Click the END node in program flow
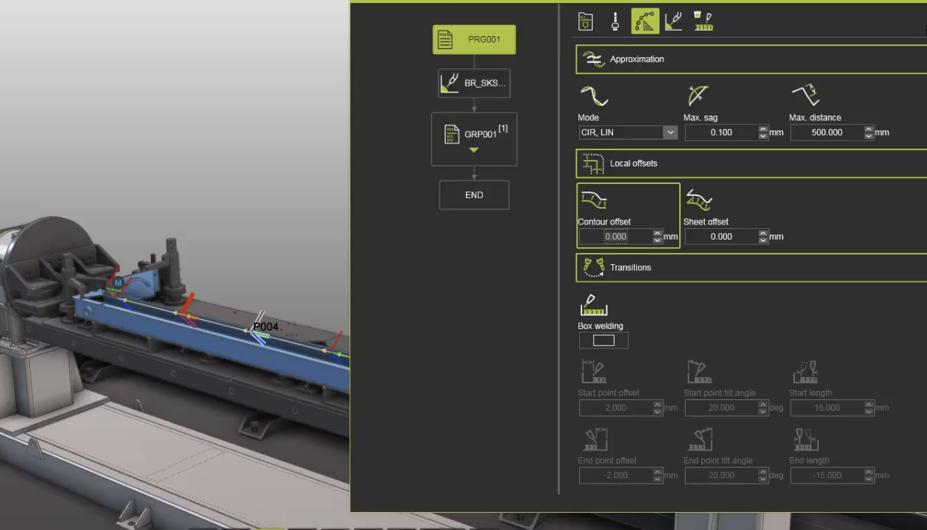 [x=474, y=195]
